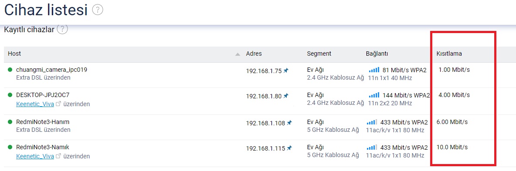Click pin icon next to 192.168.1.80
The width and height of the screenshot is (516, 171).
[x=286, y=96]
